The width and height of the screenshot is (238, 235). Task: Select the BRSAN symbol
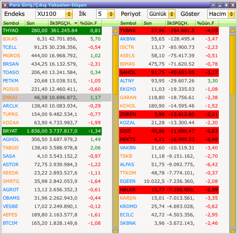(11, 64)
